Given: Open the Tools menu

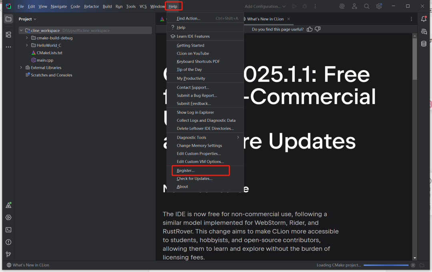Looking at the screenshot, I should click(x=131, y=6).
